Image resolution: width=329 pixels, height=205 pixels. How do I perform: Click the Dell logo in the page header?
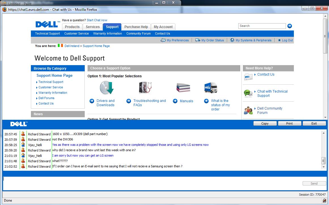coord(48,24)
